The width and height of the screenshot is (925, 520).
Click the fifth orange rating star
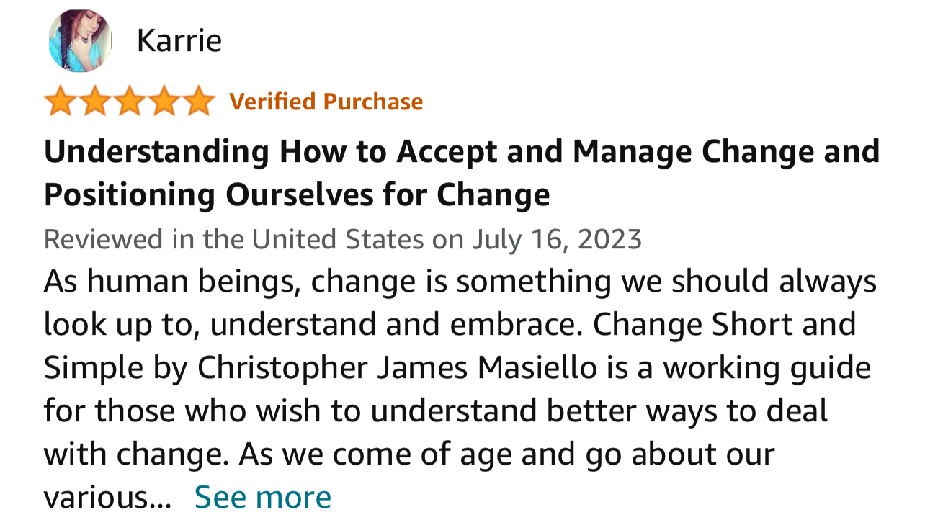199,102
